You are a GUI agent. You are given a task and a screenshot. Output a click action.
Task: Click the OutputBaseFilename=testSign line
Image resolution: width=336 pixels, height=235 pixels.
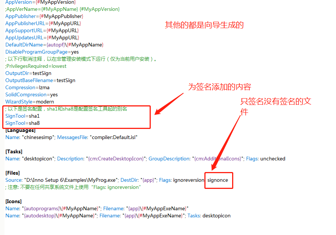point(40,81)
